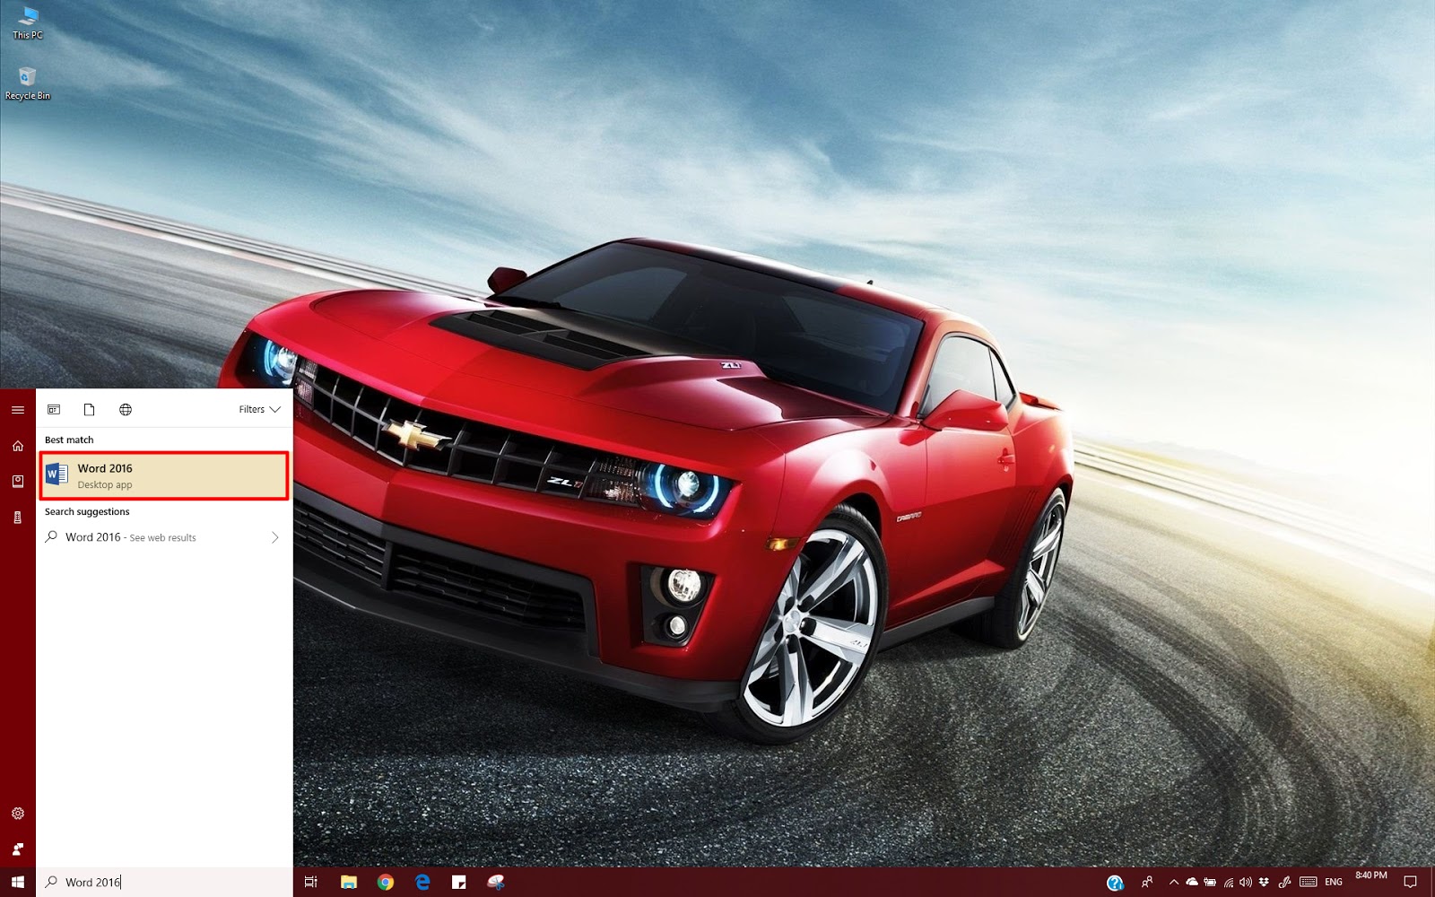
Task: Open the volume control in the tray
Action: [x=1246, y=882]
